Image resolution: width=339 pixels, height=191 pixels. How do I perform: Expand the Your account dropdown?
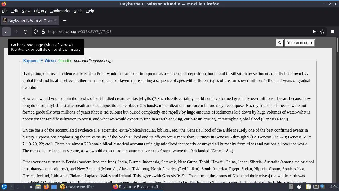coord(300,43)
